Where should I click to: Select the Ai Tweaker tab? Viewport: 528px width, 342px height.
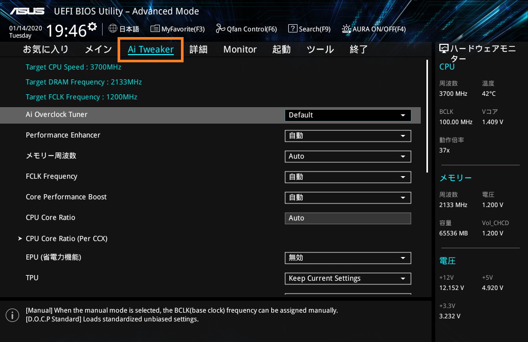tap(151, 49)
